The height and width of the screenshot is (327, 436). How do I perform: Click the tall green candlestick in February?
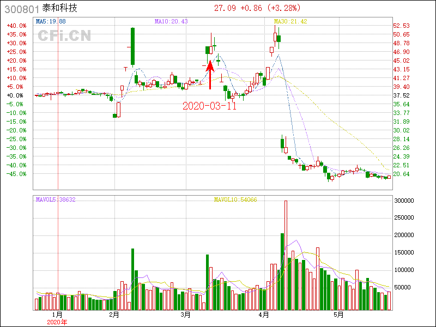tap(132, 46)
